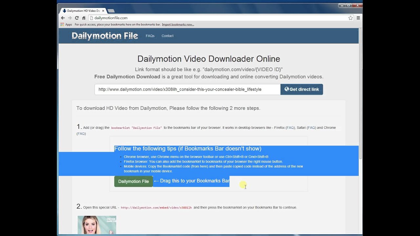Open the Chrome FAQ link
Screen dimensions: 420x236
pyautogui.click(x=81, y=134)
